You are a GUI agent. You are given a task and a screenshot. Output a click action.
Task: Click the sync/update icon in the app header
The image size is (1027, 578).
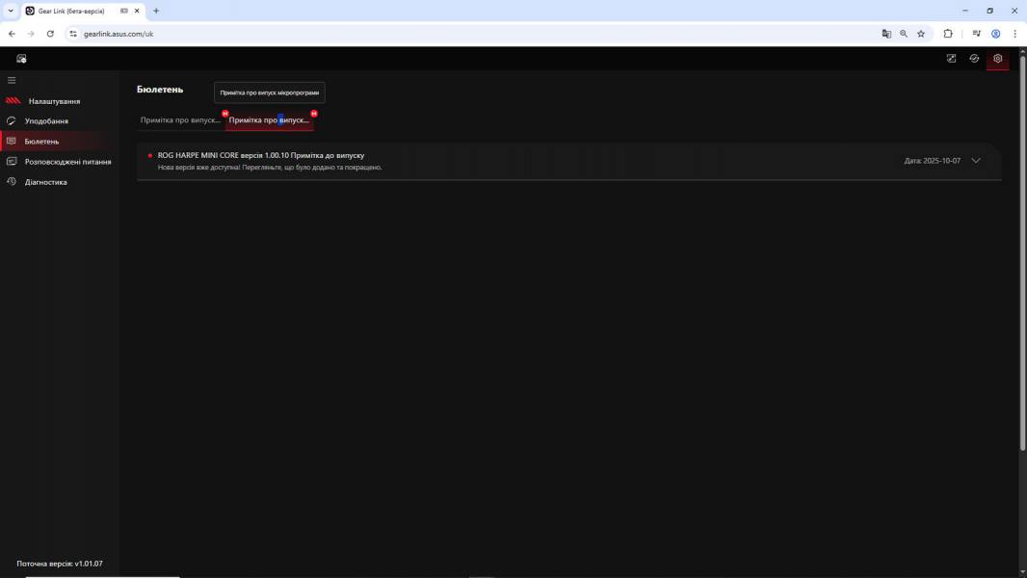pos(974,59)
